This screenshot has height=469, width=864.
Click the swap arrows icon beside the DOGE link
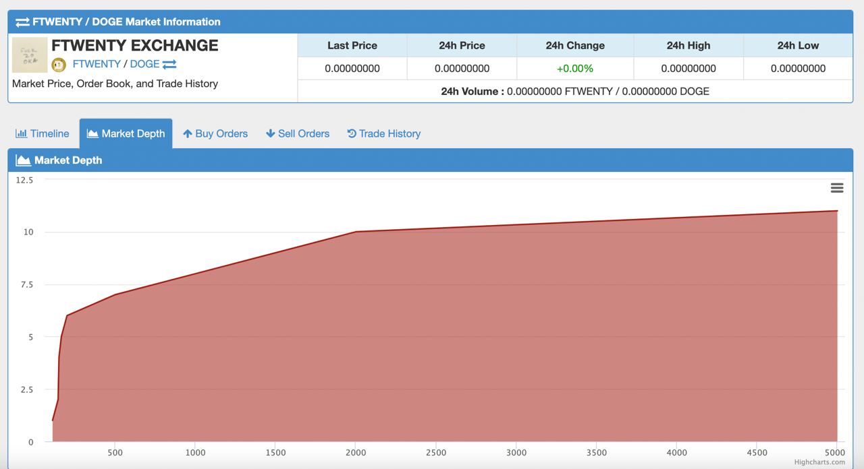(169, 64)
